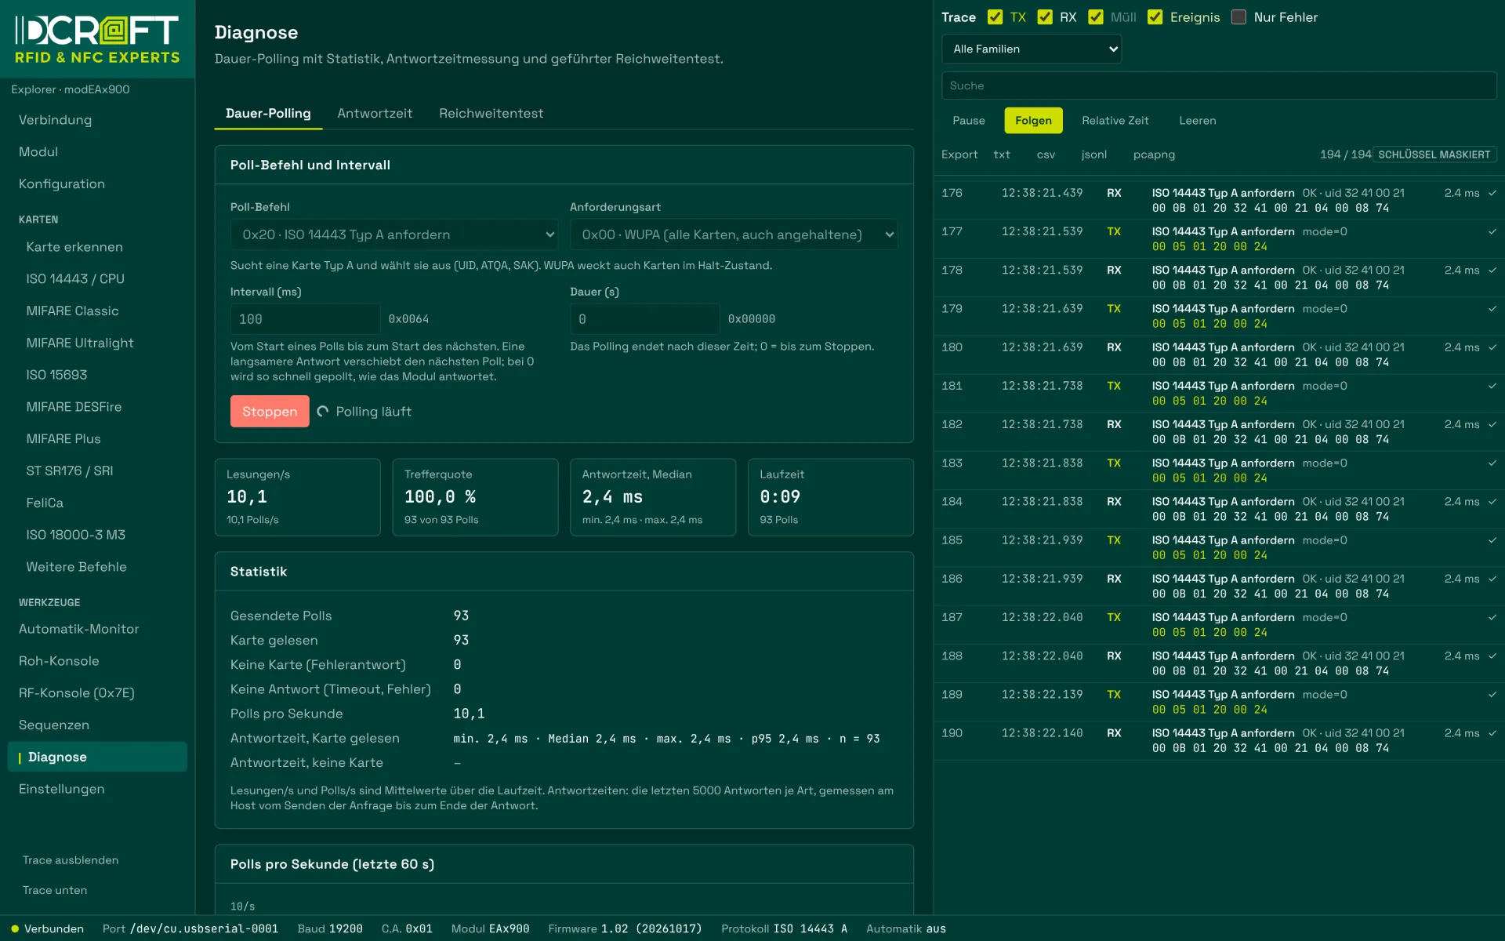Image resolution: width=1505 pixels, height=941 pixels.
Task: Export the trace as csv
Action: pos(1046,154)
